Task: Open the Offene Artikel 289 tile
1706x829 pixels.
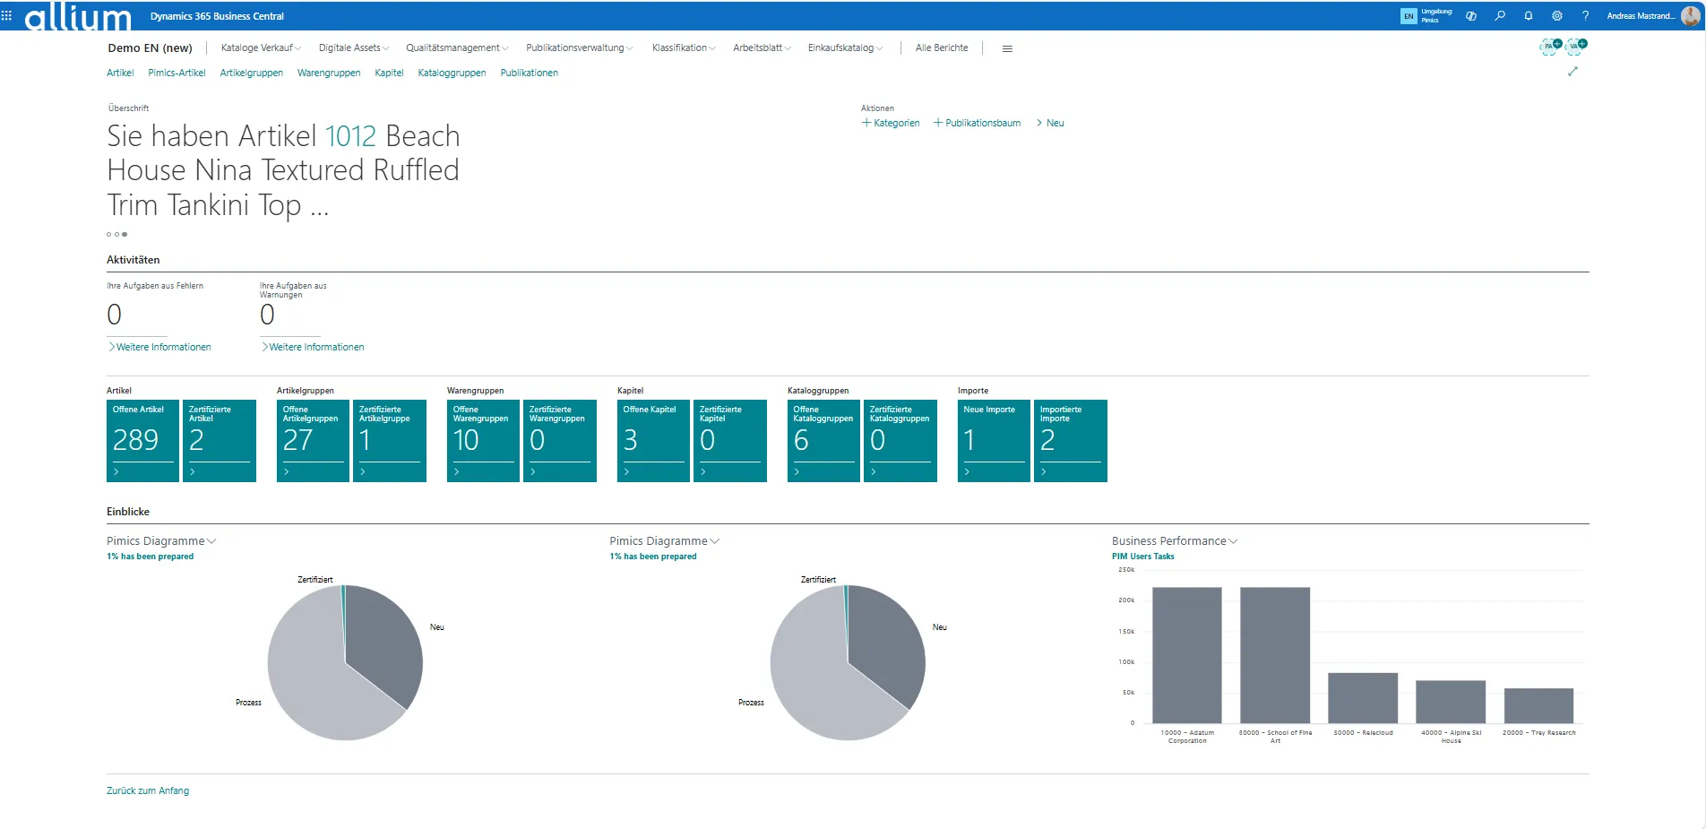Action: [142, 441]
